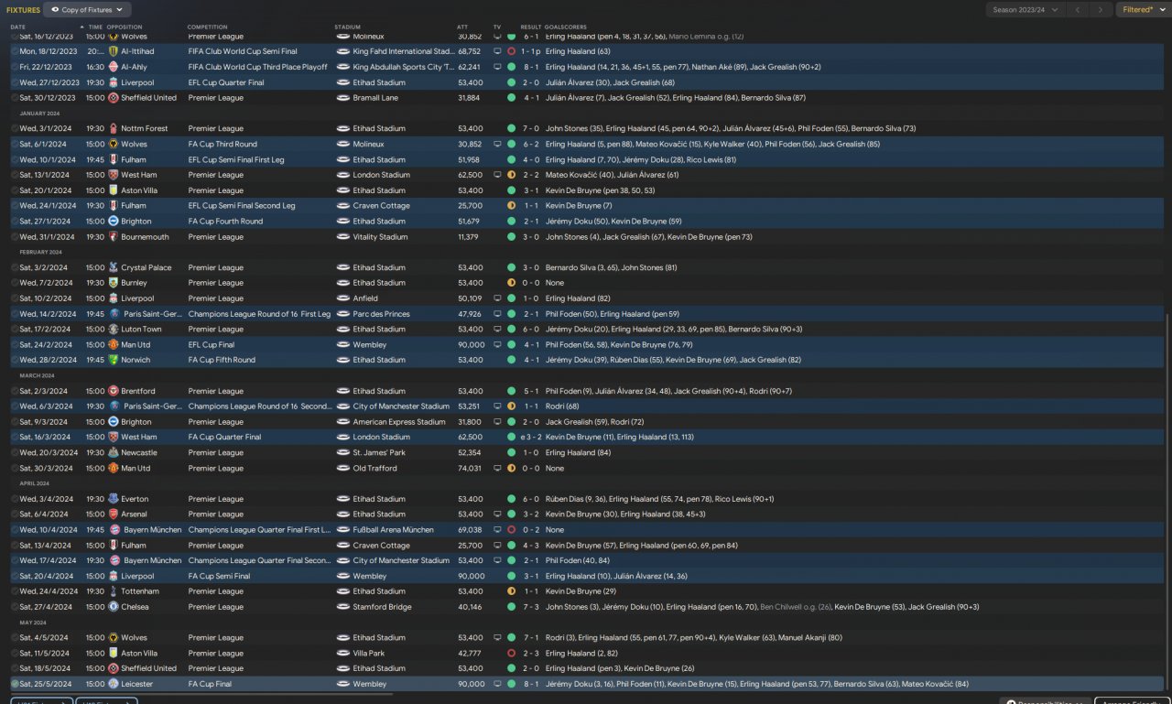Tick the selector circle for Wed, 24/4/2024
The width and height of the screenshot is (1172, 704).
[x=15, y=591]
